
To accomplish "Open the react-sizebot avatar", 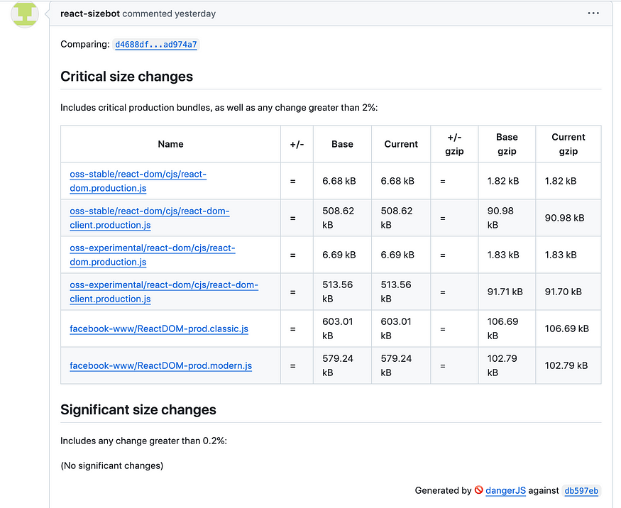I will (25, 14).
